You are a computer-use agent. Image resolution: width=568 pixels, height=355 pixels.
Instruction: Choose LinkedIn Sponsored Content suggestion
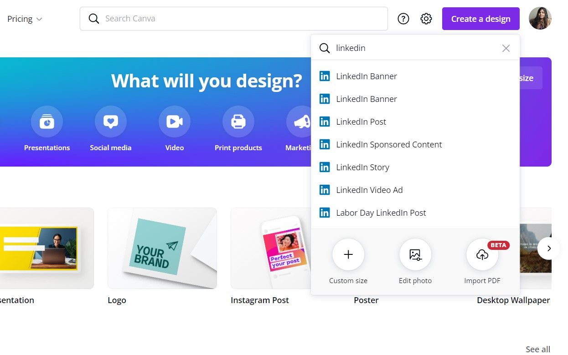[x=389, y=144]
